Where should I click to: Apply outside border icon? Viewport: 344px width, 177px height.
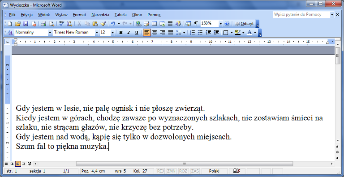click(x=226, y=33)
